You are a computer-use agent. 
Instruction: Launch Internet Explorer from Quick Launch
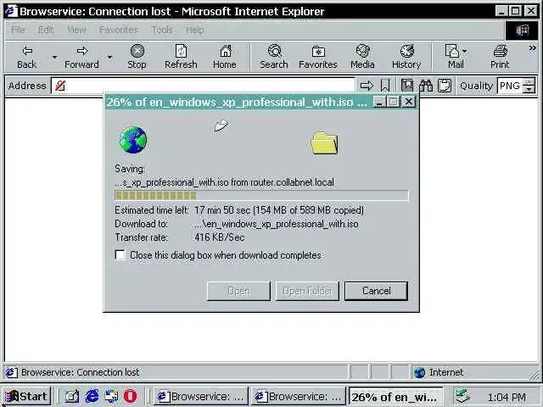(92, 396)
